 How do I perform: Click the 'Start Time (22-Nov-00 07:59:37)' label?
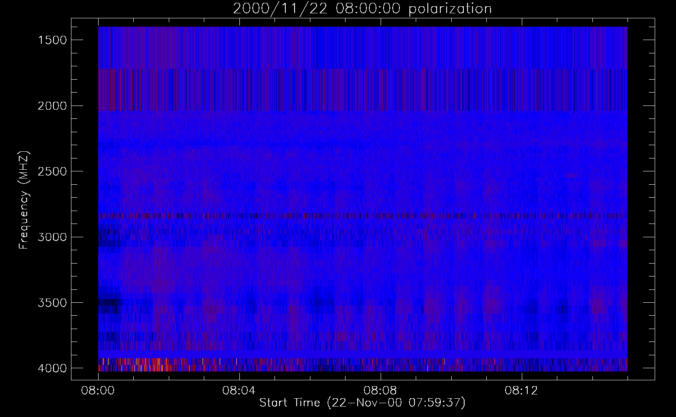[x=362, y=403]
